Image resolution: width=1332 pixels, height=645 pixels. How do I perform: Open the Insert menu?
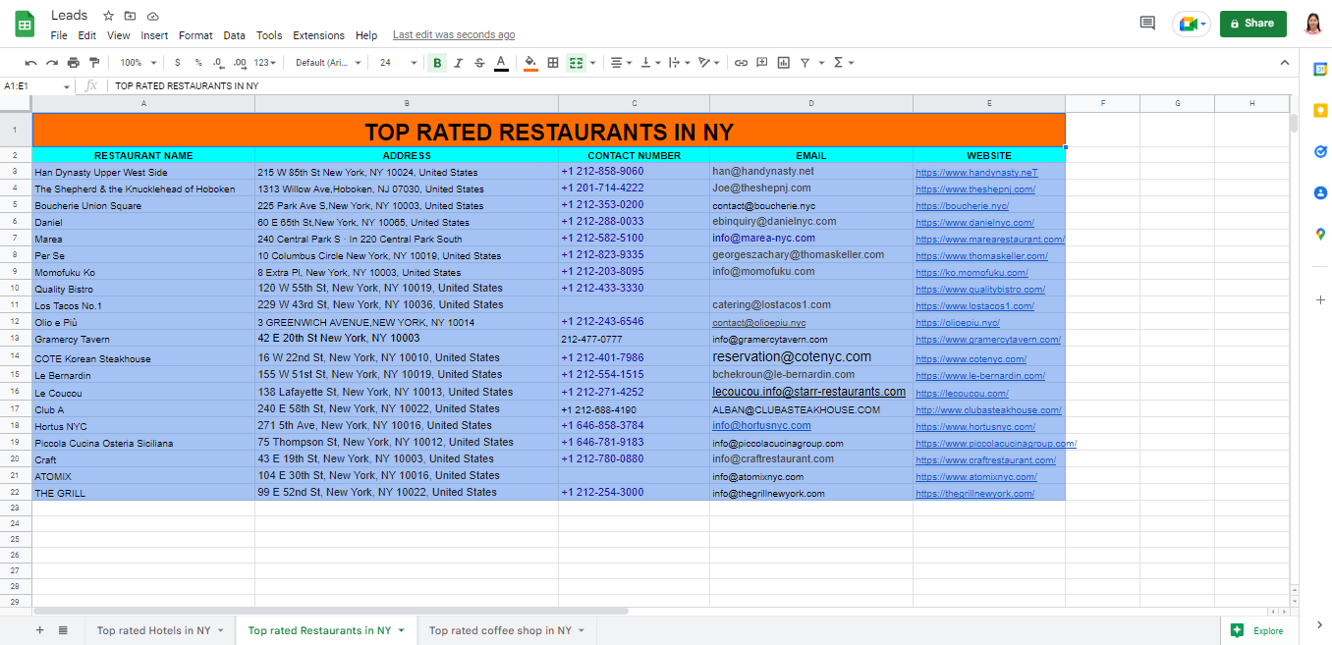click(154, 35)
